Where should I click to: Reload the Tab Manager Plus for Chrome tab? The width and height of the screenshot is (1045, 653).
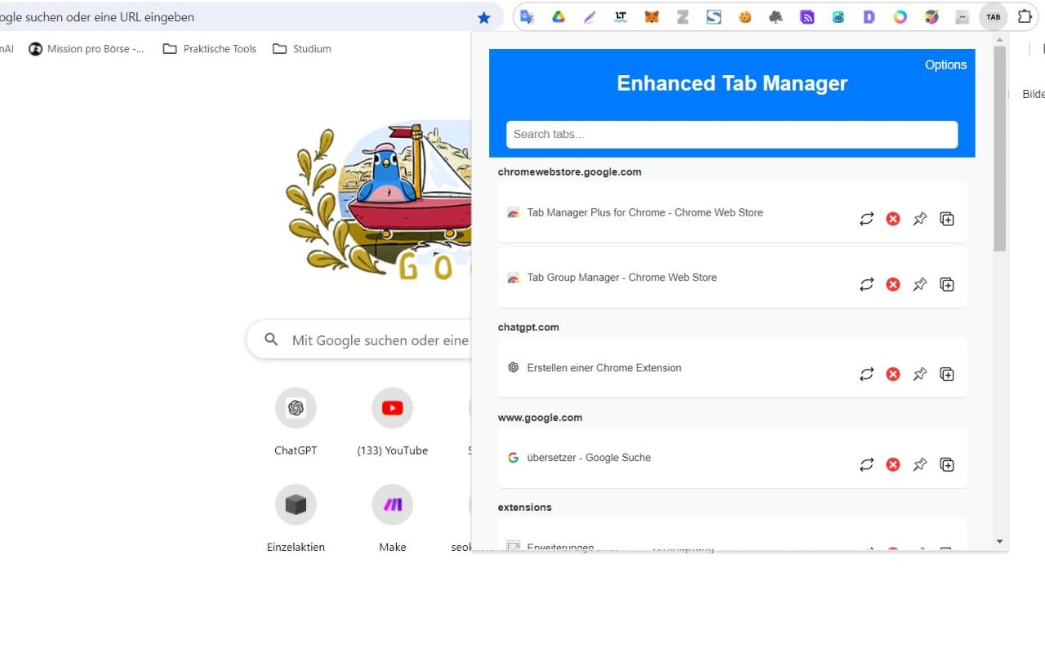[867, 219]
